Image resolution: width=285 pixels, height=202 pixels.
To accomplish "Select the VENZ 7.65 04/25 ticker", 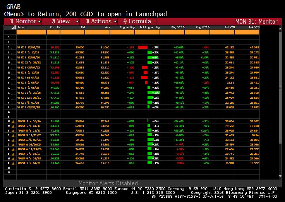I will 28,77.
